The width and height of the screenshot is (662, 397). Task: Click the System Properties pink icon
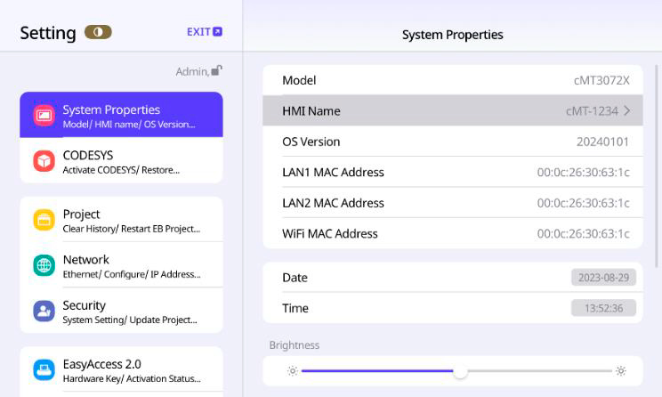pyautogui.click(x=44, y=116)
